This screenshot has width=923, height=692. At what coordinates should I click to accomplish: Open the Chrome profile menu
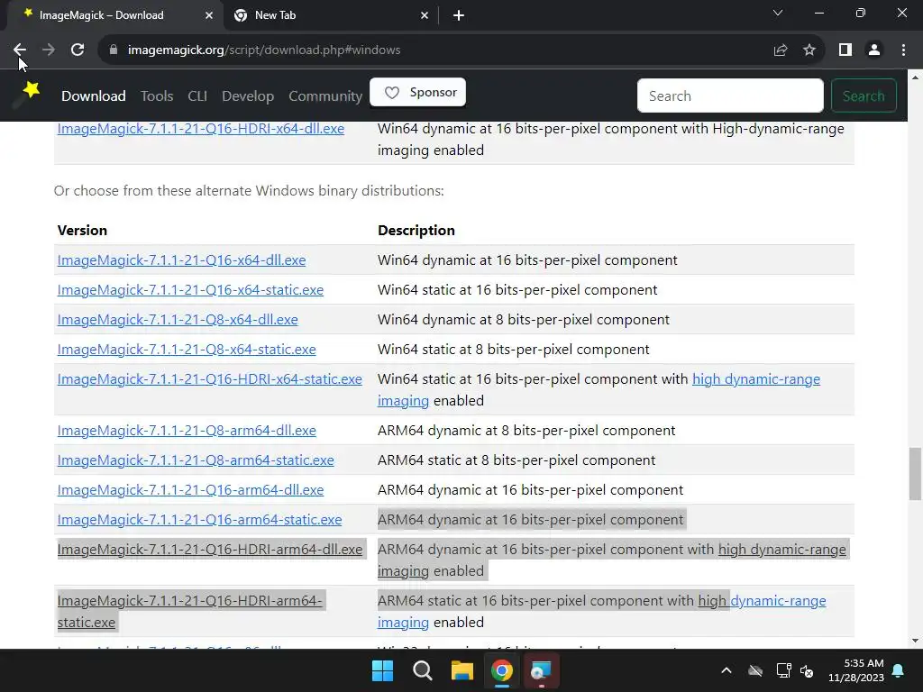(874, 50)
